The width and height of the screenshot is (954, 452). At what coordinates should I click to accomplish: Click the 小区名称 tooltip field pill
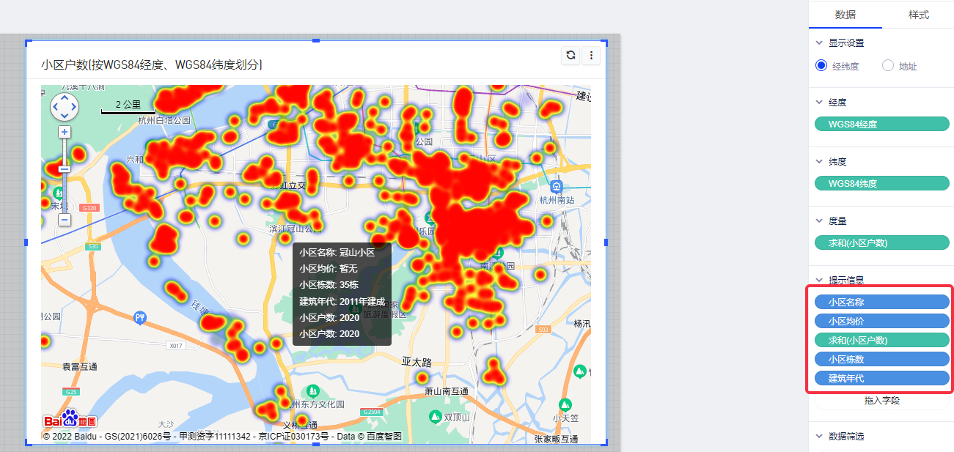click(x=882, y=302)
